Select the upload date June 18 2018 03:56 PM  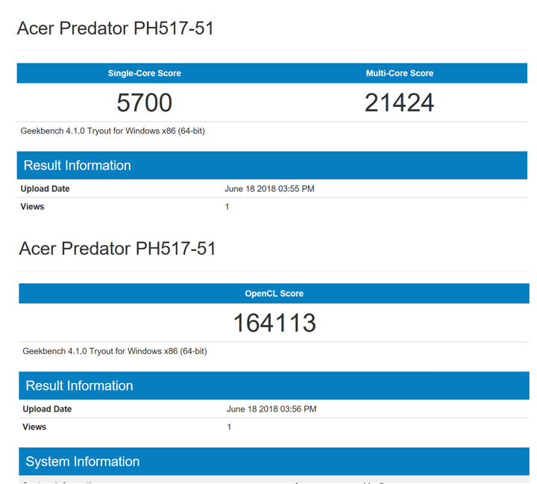tap(271, 409)
